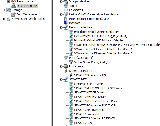Select Dell Wireless 1704 802.11b/g/n entry
This screenshot has height=126, width=160.
[x=101, y=36]
